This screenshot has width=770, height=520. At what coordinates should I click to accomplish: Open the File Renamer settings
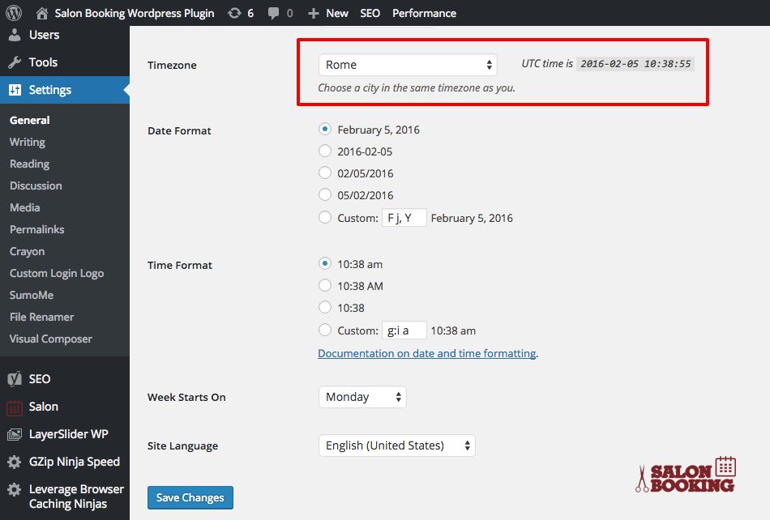pos(41,317)
